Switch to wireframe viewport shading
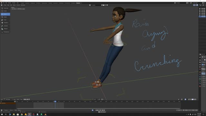Image resolution: width=206 pixels, height=116 pixels. (x=191, y=100)
